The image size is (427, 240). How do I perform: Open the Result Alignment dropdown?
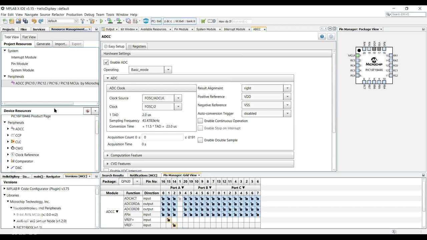(x=287, y=88)
